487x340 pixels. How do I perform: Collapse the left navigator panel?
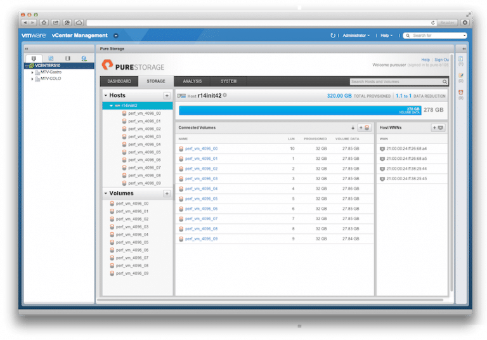pos(27,49)
